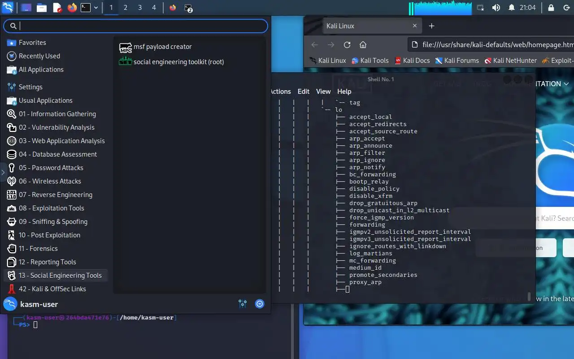Click the browser address bar

(491, 45)
